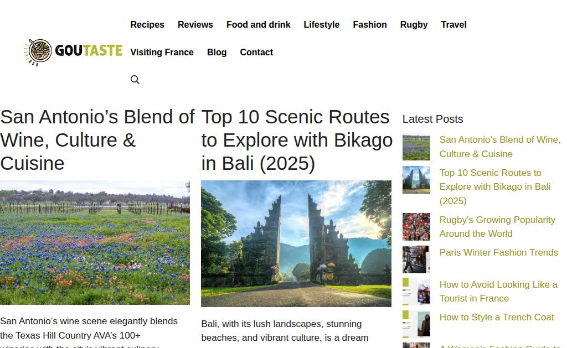Image resolution: width=567 pixels, height=348 pixels.
Task: Click the wildflower vineyard featured image
Action: pos(95,242)
